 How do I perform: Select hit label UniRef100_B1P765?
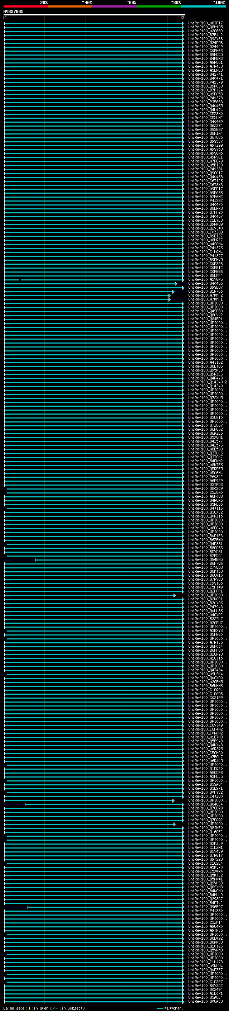tap(205, 291)
